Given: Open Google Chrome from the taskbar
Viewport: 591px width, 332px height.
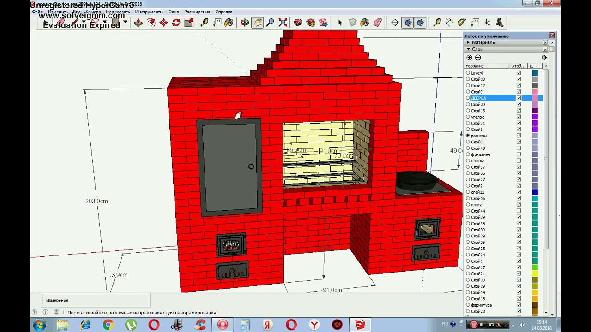Looking at the screenshot, I should (108, 325).
